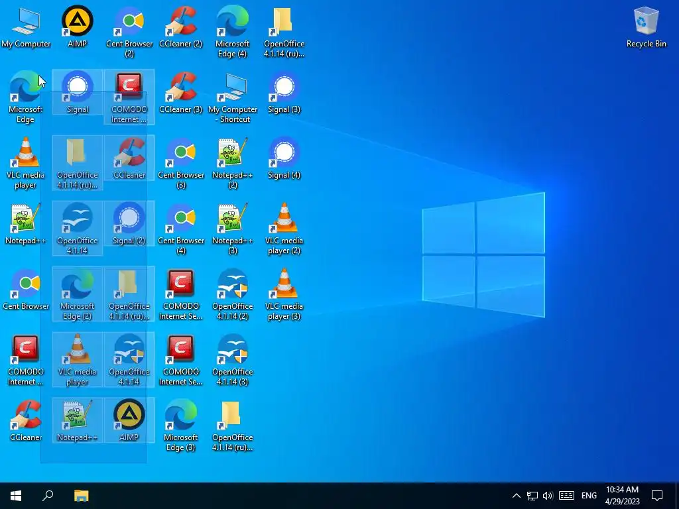Select the highlighted Signal shortcut without a number

(x=77, y=93)
